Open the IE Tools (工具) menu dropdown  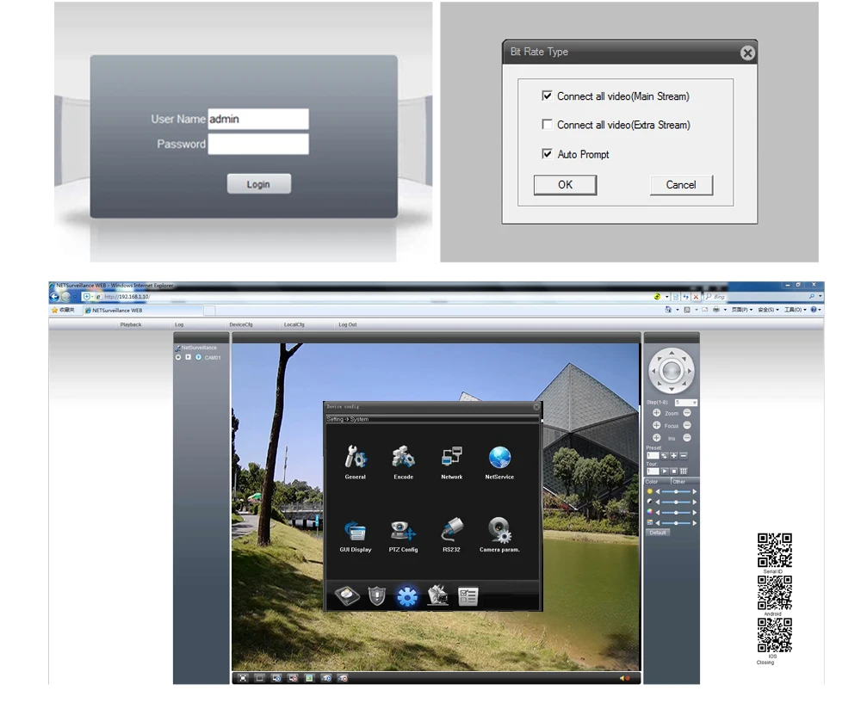796,310
